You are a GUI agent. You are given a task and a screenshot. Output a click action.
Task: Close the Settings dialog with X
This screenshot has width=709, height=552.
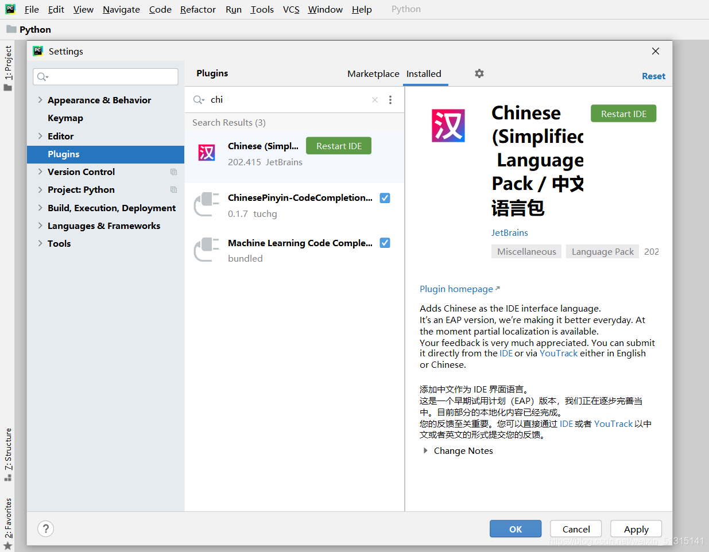(x=656, y=51)
